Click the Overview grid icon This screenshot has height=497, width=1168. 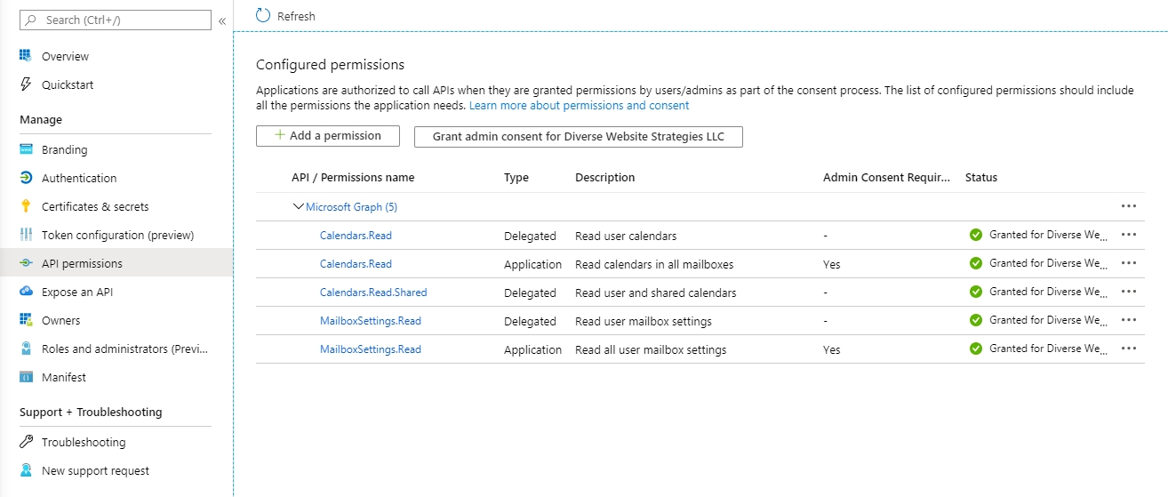pyautogui.click(x=26, y=56)
